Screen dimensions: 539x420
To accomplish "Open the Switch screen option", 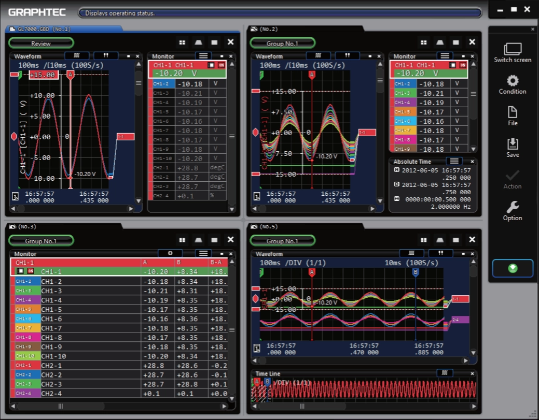I will (x=512, y=53).
